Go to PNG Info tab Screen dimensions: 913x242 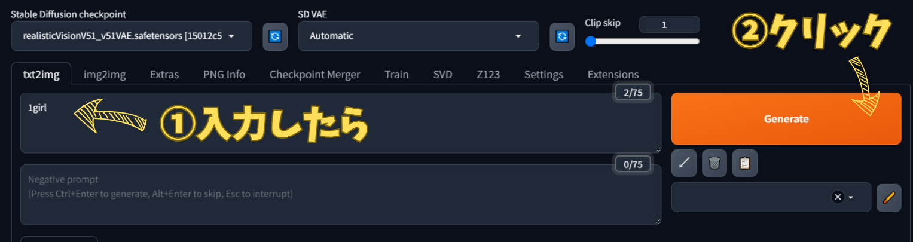click(x=224, y=75)
